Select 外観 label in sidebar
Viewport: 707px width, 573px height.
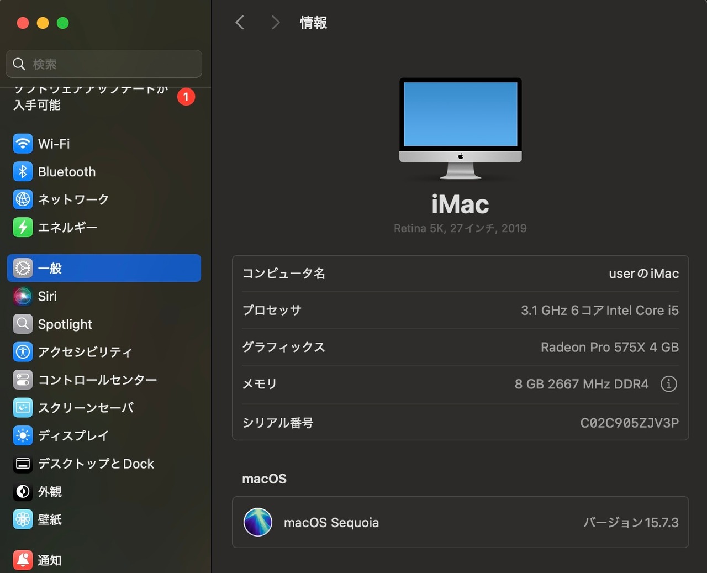click(50, 492)
